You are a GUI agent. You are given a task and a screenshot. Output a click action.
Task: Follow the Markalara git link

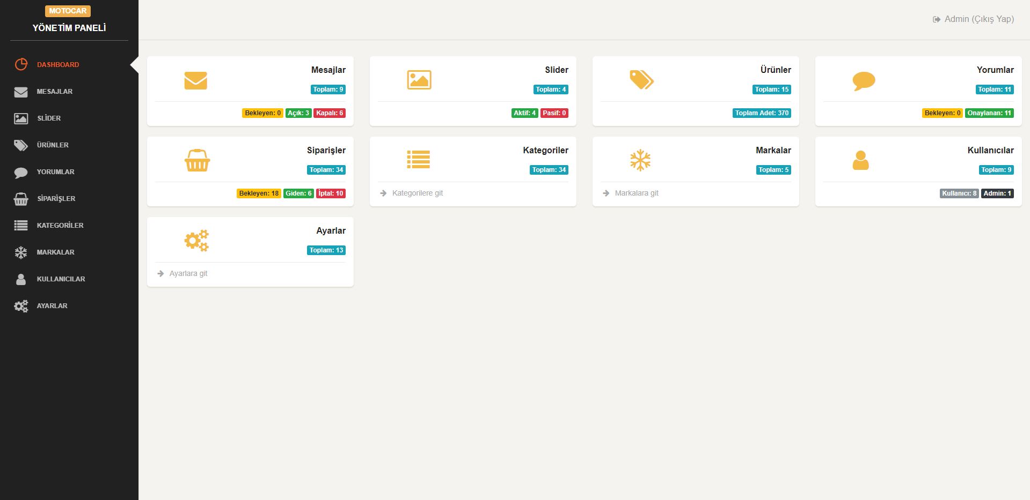(637, 193)
